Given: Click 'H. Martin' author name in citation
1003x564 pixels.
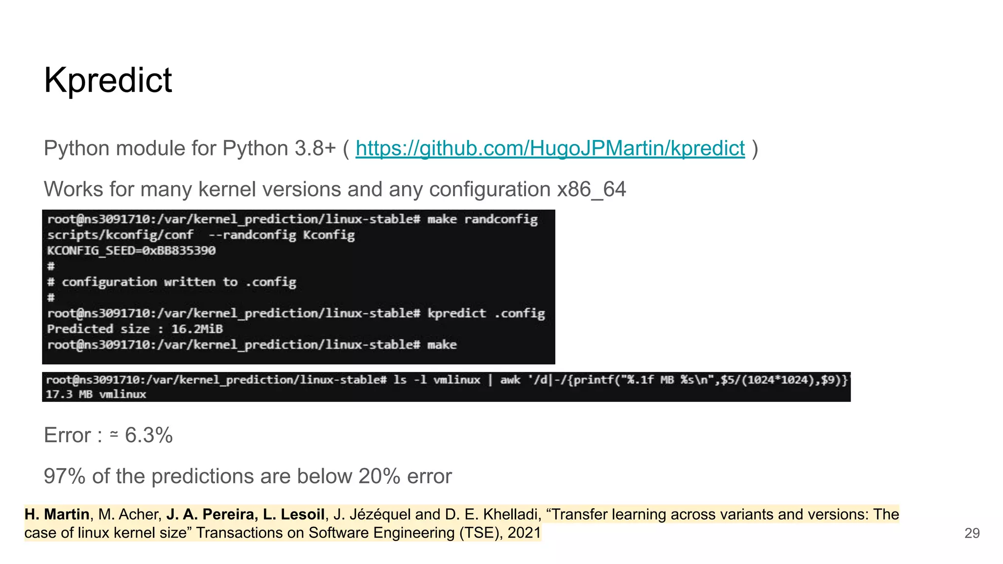Looking at the screenshot, I should [x=57, y=515].
